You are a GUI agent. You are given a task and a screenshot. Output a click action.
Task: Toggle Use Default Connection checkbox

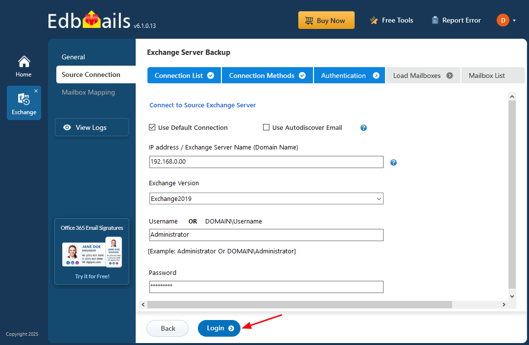point(152,127)
